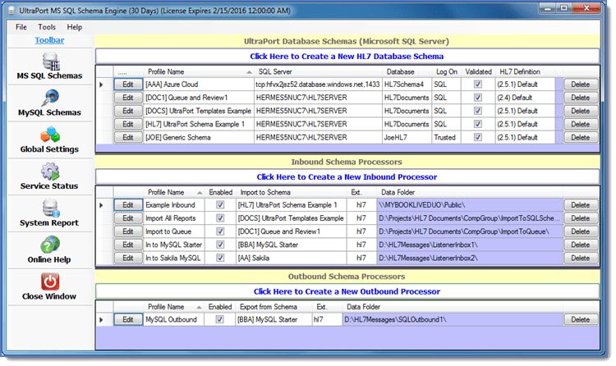Image resolution: width=616 pixels, height=366 pixels.
Task: Delete the Azure Cloud schema
Action: [x=581, y=85]
